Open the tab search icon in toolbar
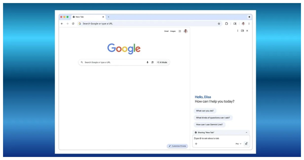Image resolution: width=304 pixels, height=160 pixels. tap(235, 24)
